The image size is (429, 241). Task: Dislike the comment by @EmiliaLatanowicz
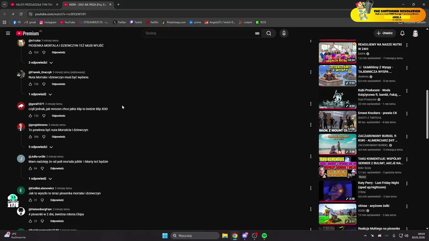(x=42, y=200)
